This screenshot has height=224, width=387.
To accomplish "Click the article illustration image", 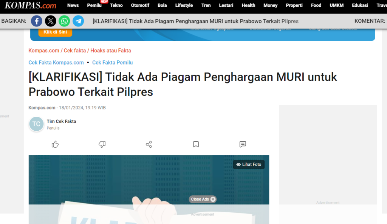I will point(149,190).
